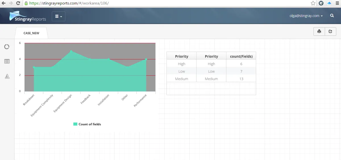
Task: Select the Low cell in second Priority column
Action: (211, 71)
